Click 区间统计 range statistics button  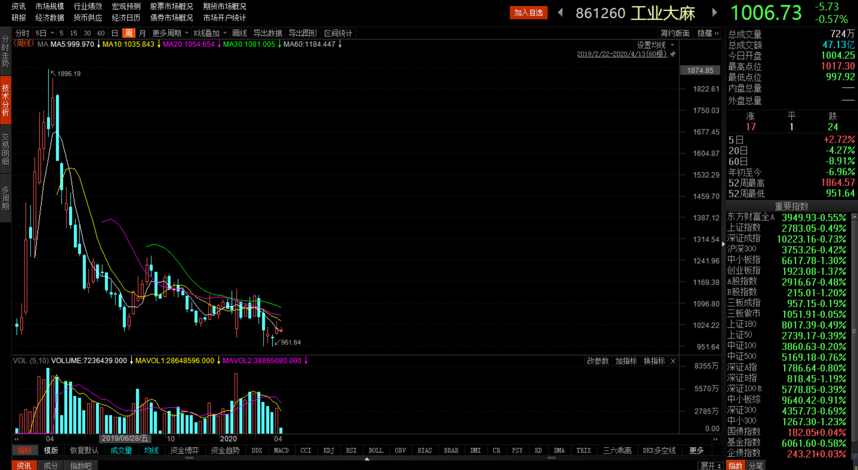pyautogui.click(x=338, y=33)
